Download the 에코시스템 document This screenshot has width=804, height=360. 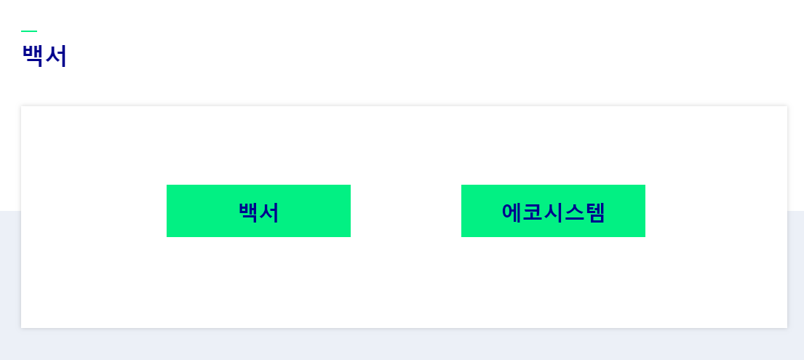coord(553,211)
